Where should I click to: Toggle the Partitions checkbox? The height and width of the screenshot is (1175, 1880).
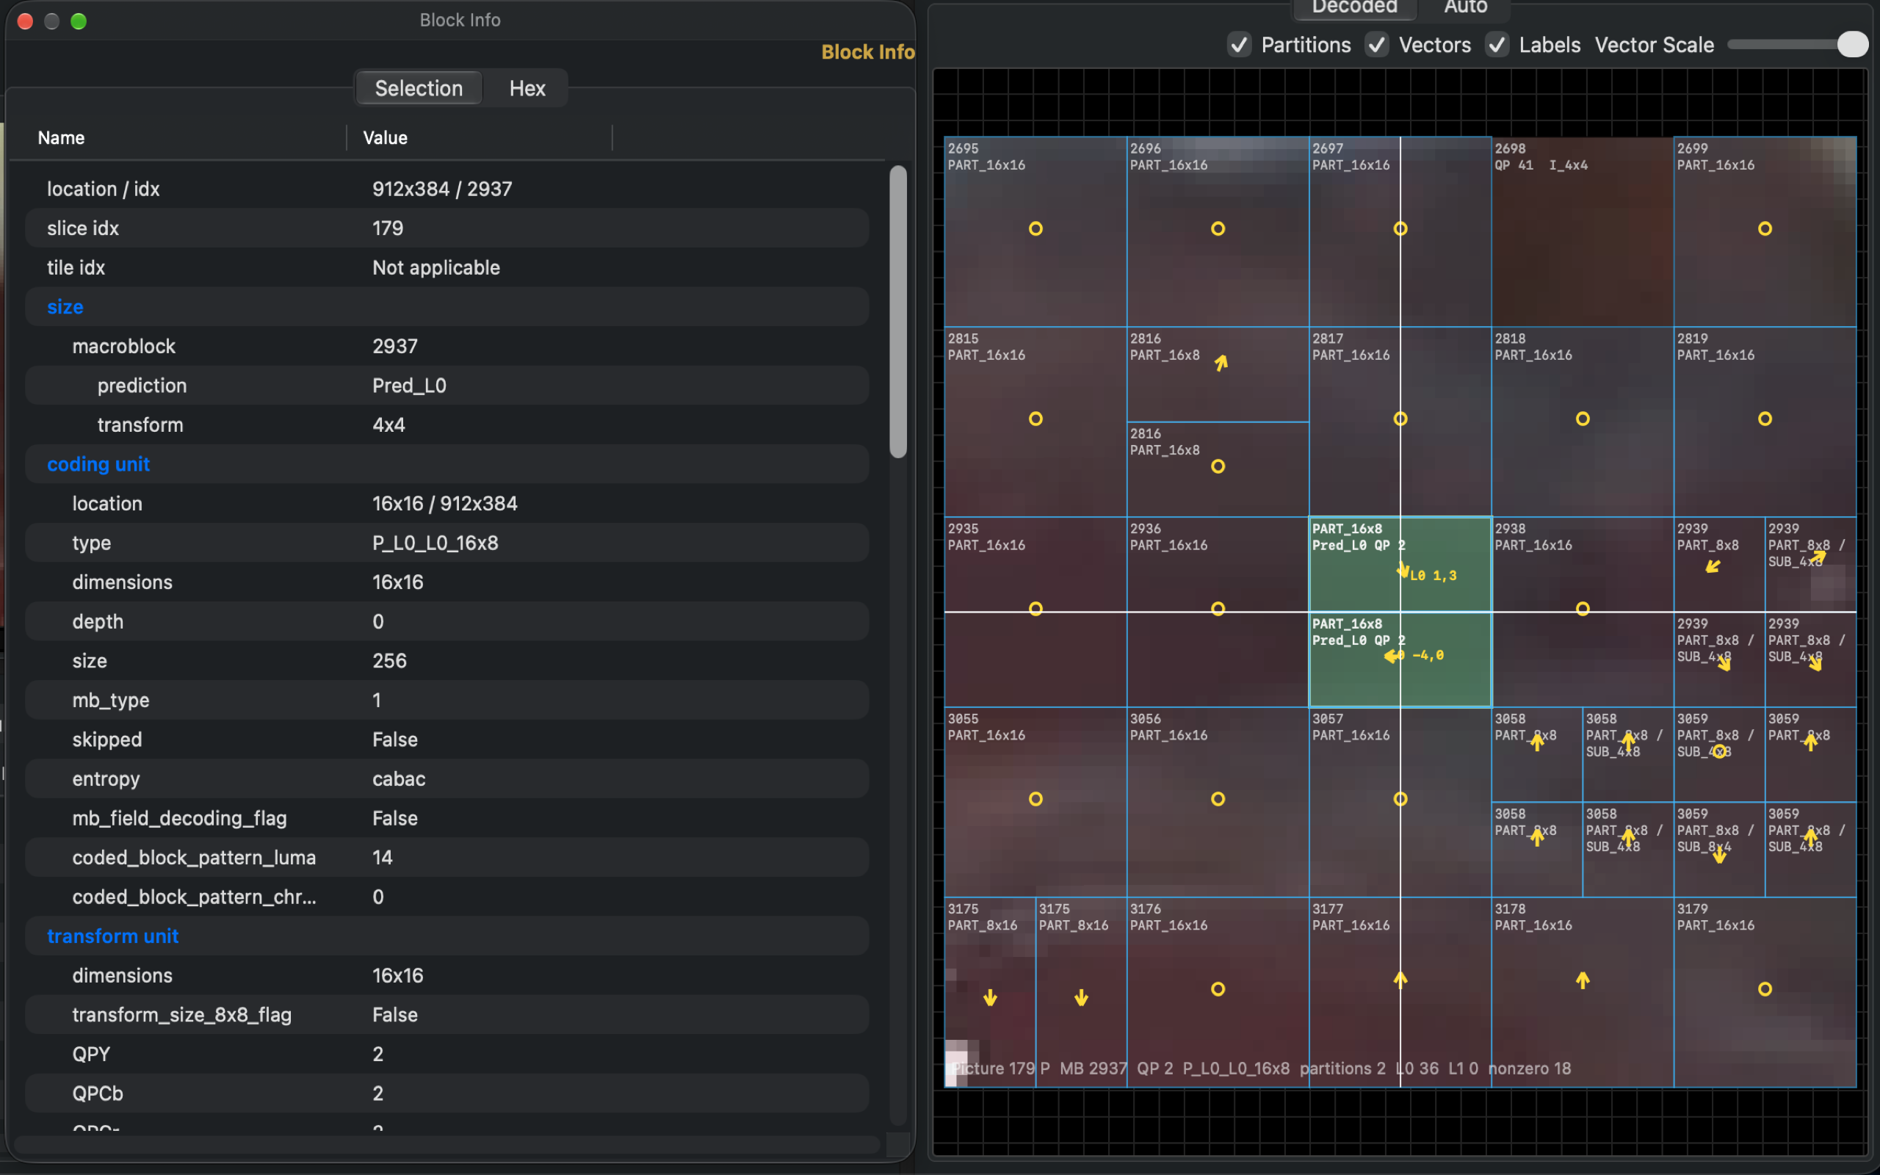point(1239,45)
